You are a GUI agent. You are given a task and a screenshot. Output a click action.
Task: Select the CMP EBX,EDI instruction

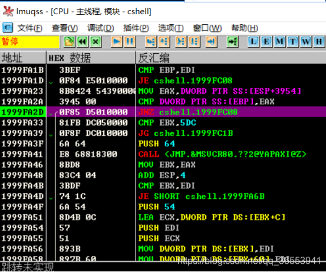click(x=166, y=186)
